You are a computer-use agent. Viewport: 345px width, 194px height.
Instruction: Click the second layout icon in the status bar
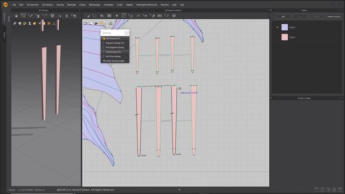(322, 190)
